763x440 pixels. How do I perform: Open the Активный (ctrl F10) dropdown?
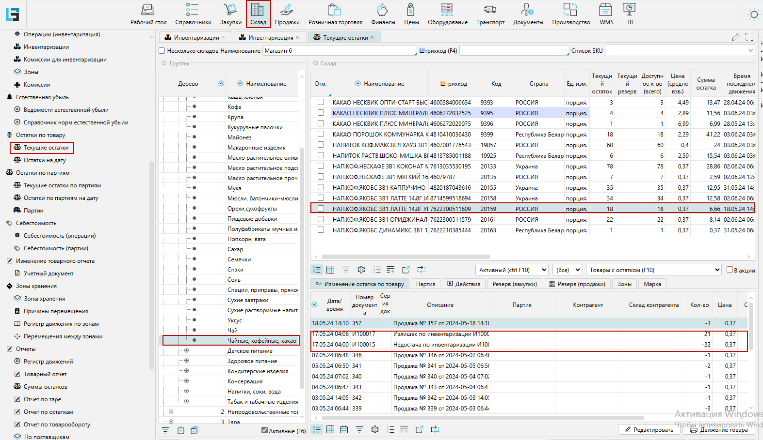tap(512, 270)
